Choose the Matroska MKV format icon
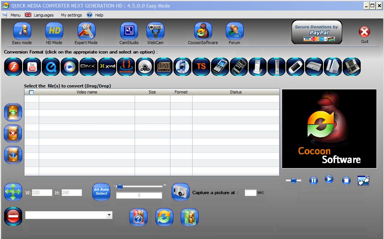Viewport: 384px width, 239px height. (126, 67)
